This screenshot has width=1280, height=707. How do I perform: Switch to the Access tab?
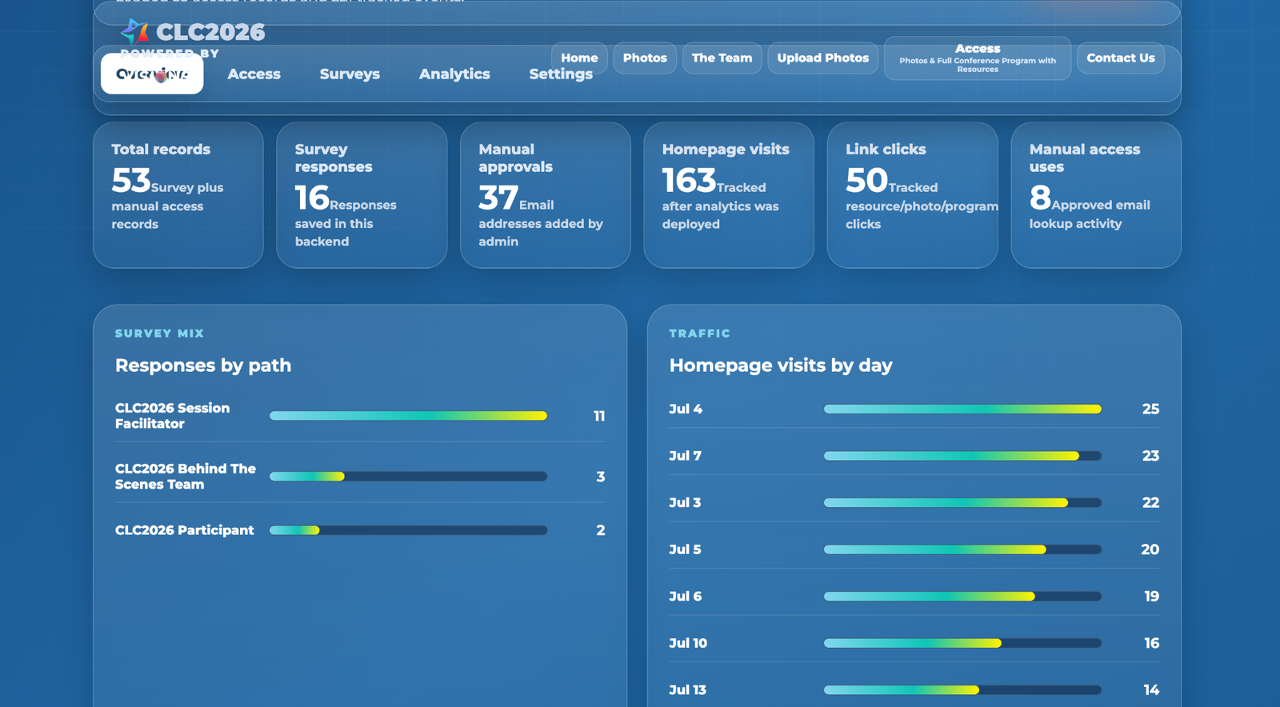click(x=254, y=74)
